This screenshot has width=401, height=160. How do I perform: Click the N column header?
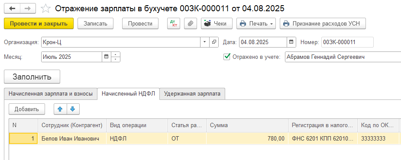(x=23, y=125)
